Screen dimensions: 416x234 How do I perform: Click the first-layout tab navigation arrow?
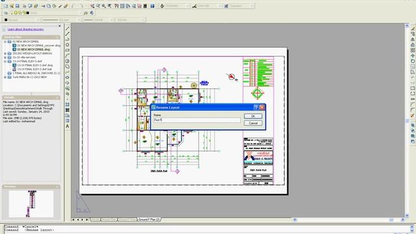click(73, 220)
